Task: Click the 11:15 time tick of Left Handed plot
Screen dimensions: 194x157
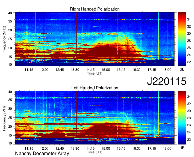Action: pyautogui.click(x=29, y=148)
